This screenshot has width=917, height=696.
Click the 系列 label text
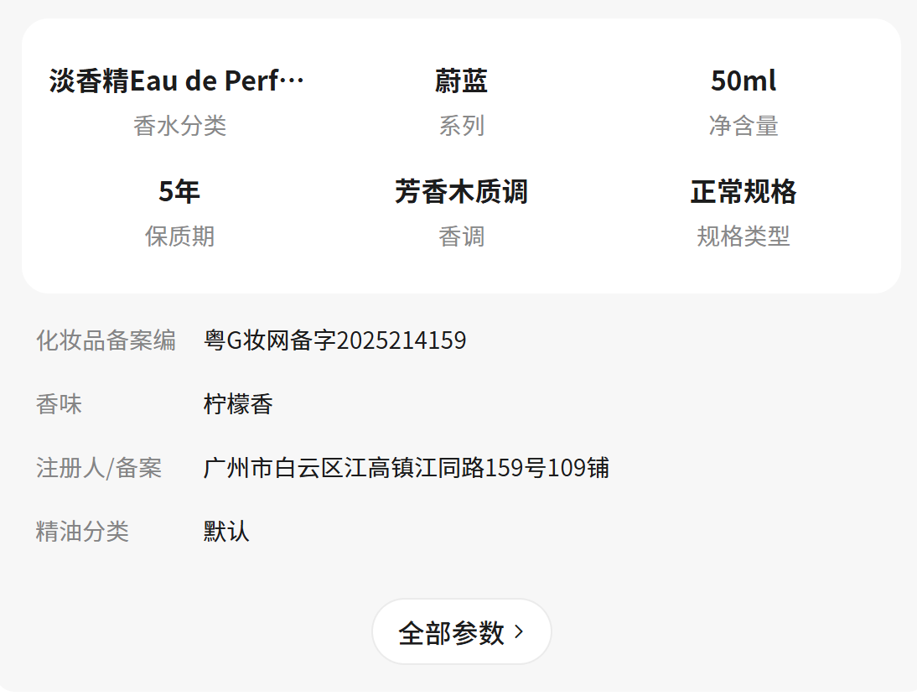461,126
